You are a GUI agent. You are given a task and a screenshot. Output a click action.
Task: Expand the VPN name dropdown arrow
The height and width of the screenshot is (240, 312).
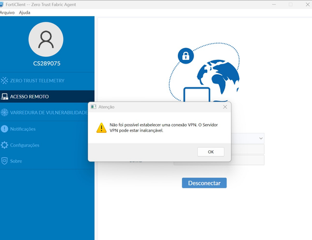tap(261, 138)
